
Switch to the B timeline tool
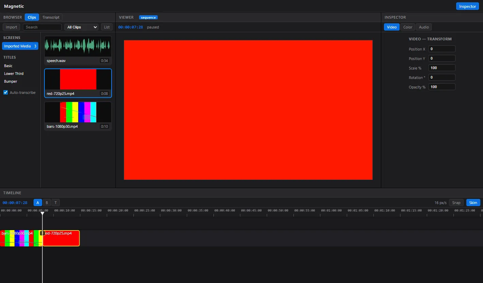point(47,203)
